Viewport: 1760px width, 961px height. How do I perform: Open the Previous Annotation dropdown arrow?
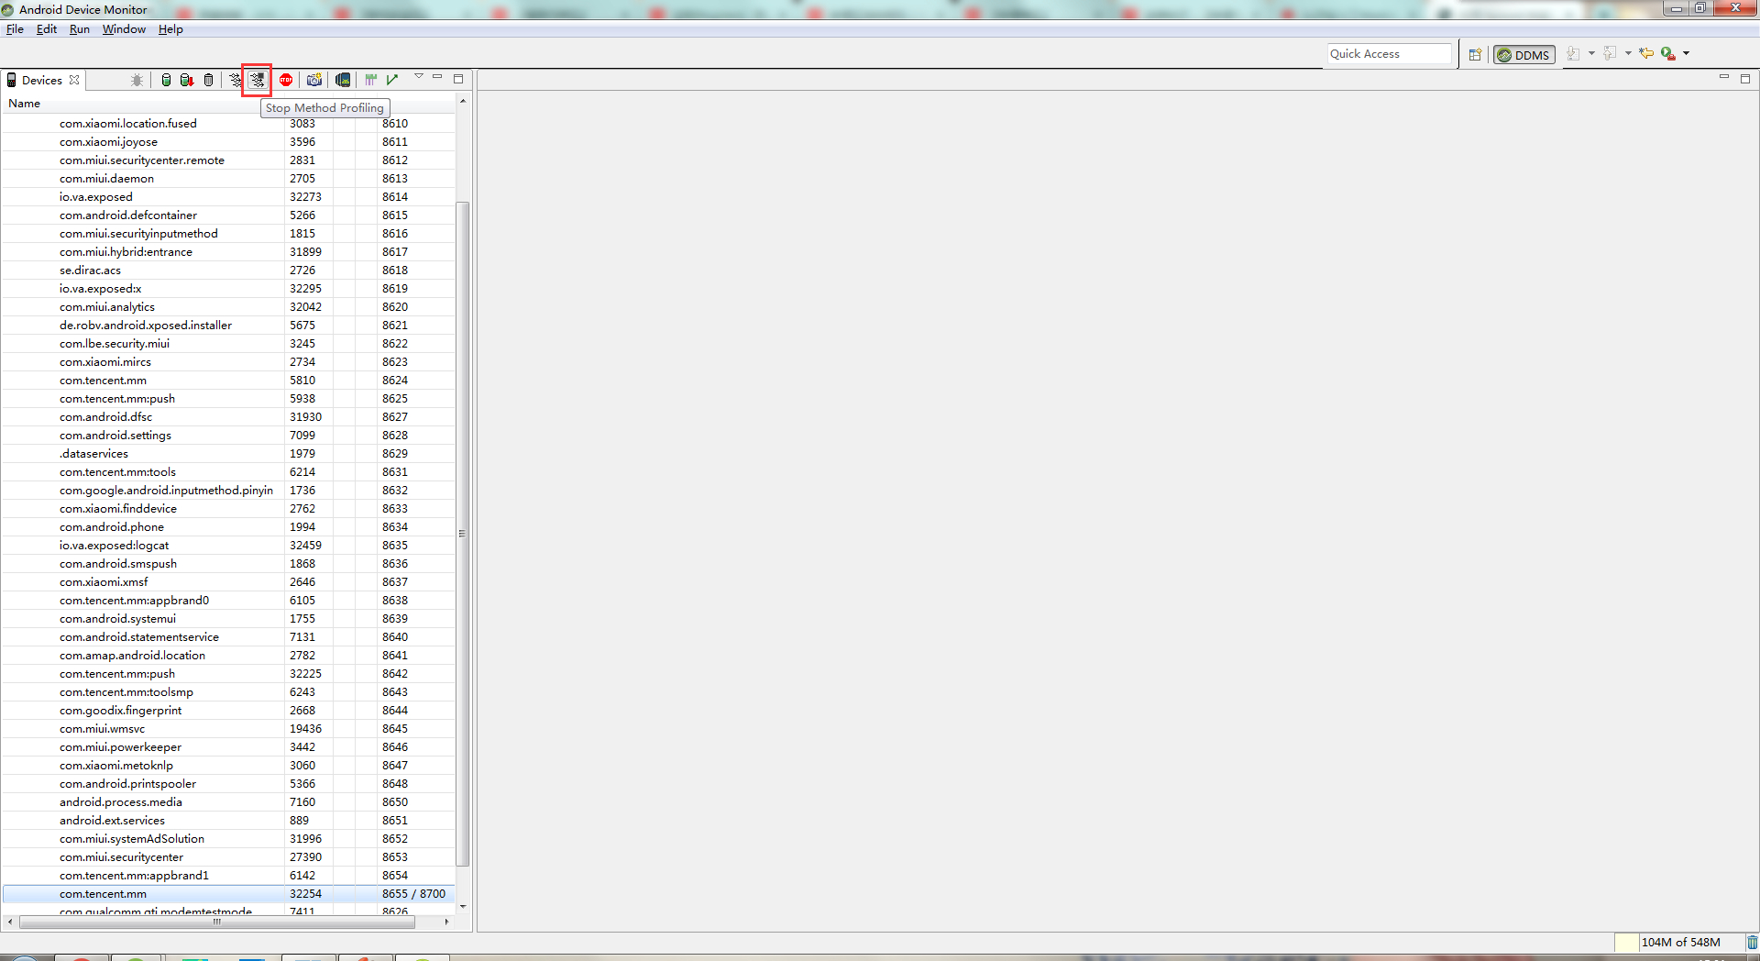pos(1628,53)
